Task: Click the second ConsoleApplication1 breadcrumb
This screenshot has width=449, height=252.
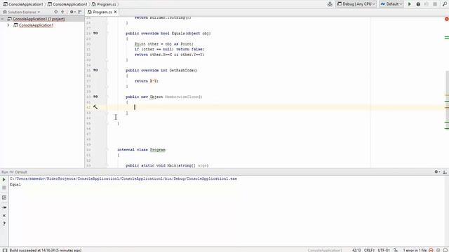Action: click(67, 4)
